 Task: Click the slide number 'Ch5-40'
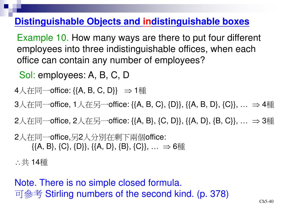pyautogui.click(x=266, y=202)
